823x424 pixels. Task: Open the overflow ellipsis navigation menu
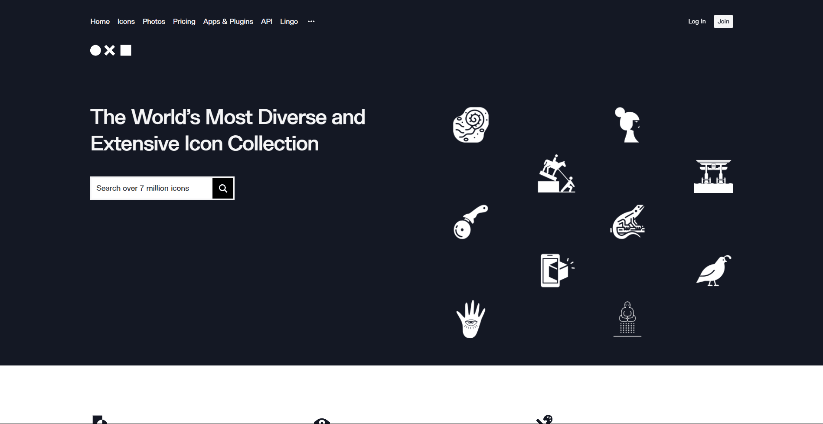(x=311, y=21)
